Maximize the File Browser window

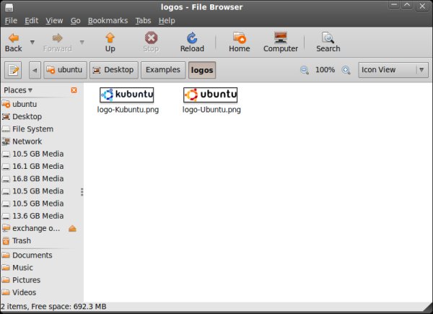pos(407,6)
